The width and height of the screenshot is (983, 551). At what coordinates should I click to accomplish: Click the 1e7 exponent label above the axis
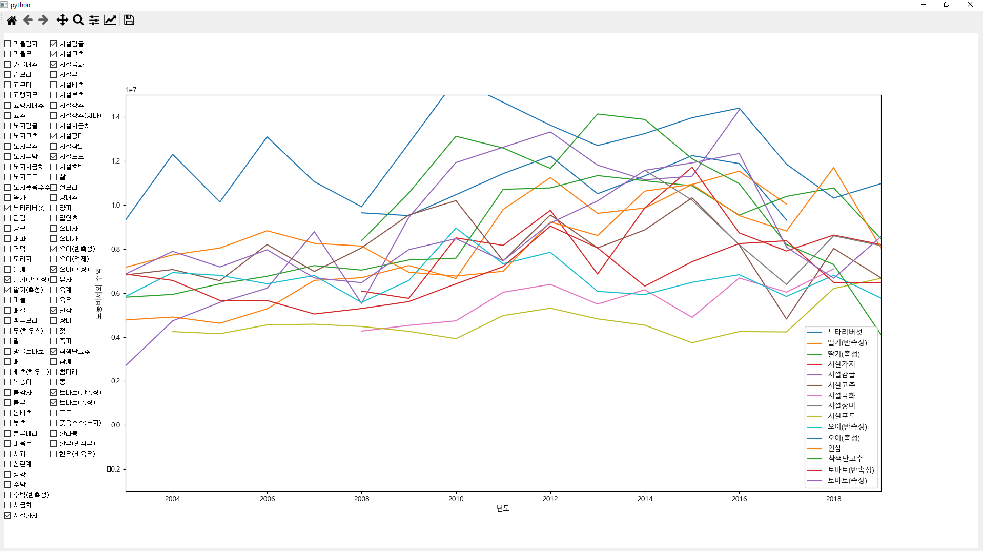click(x=131, y=90)
